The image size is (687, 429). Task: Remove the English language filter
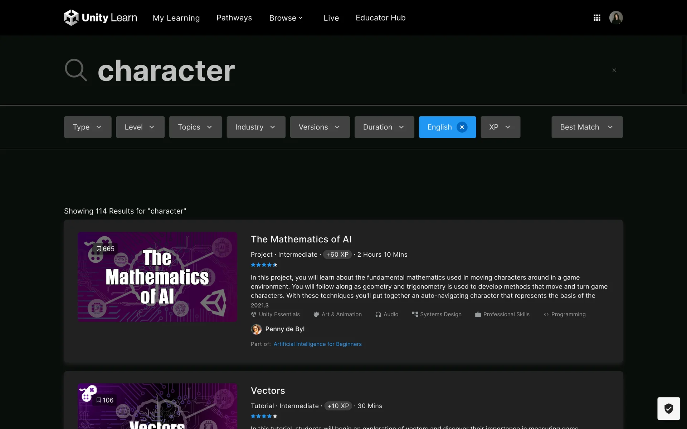(x=462, y=127)
